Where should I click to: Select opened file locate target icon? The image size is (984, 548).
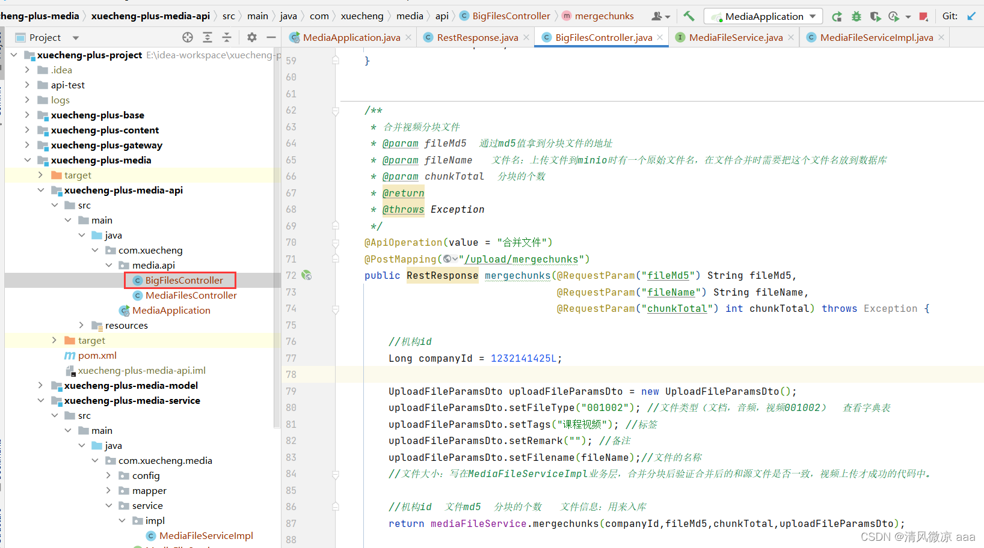[188, 37]
